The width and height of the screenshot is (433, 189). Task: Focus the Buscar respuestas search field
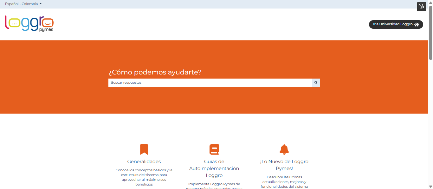[x=210, y=83]
